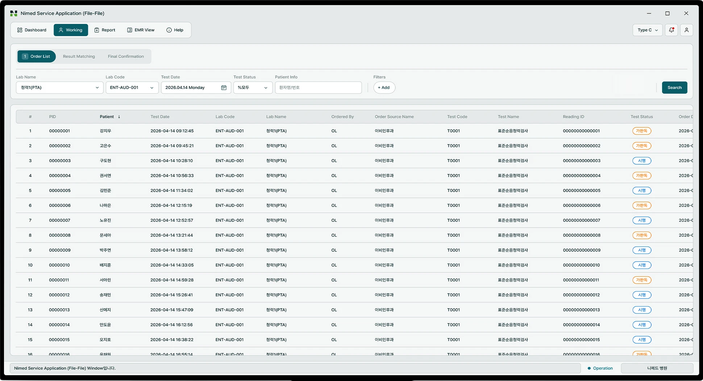Viewport: 703px width, 381px height.
Task: Switch to the Working tab
Action: 71,30
